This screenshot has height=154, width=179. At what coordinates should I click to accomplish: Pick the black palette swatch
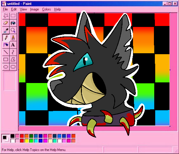point(13,136)
